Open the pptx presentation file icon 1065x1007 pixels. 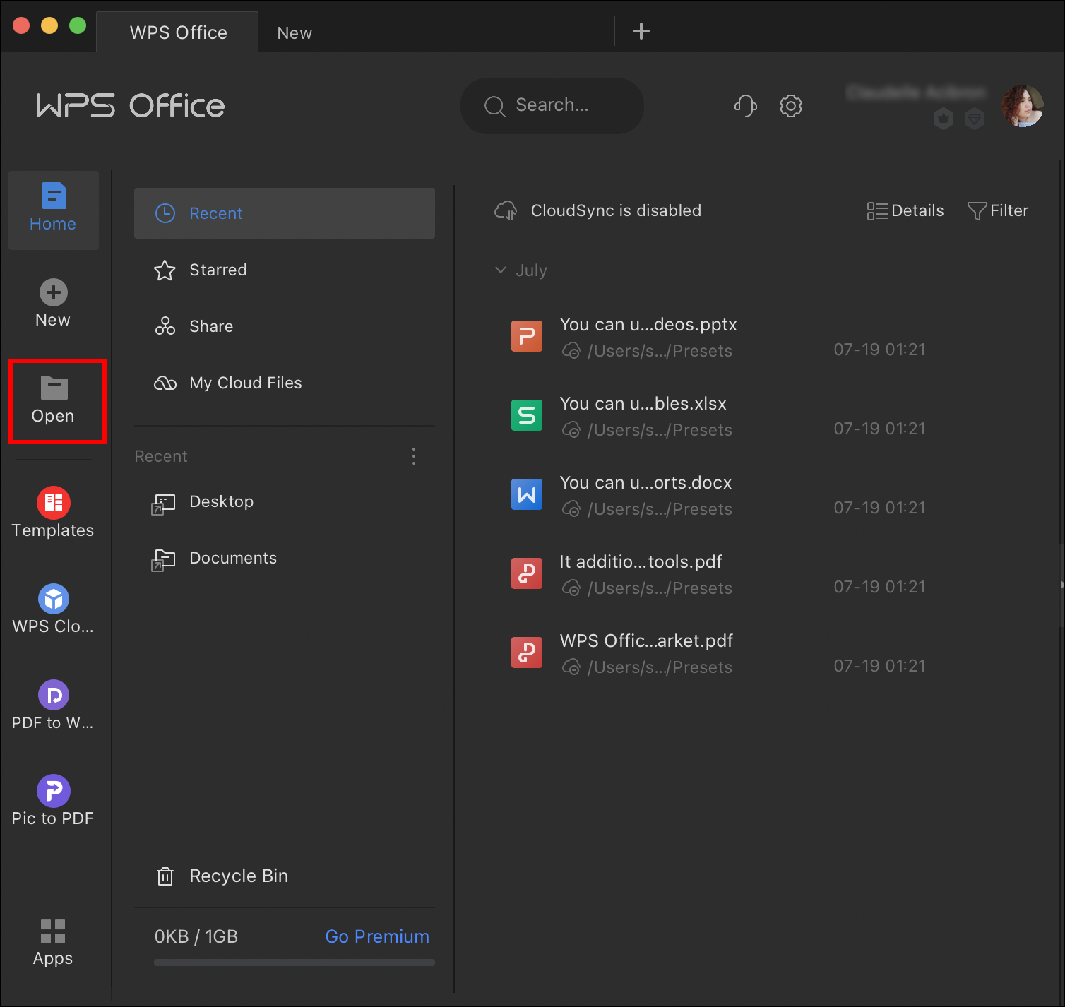[x=527, y=336]
